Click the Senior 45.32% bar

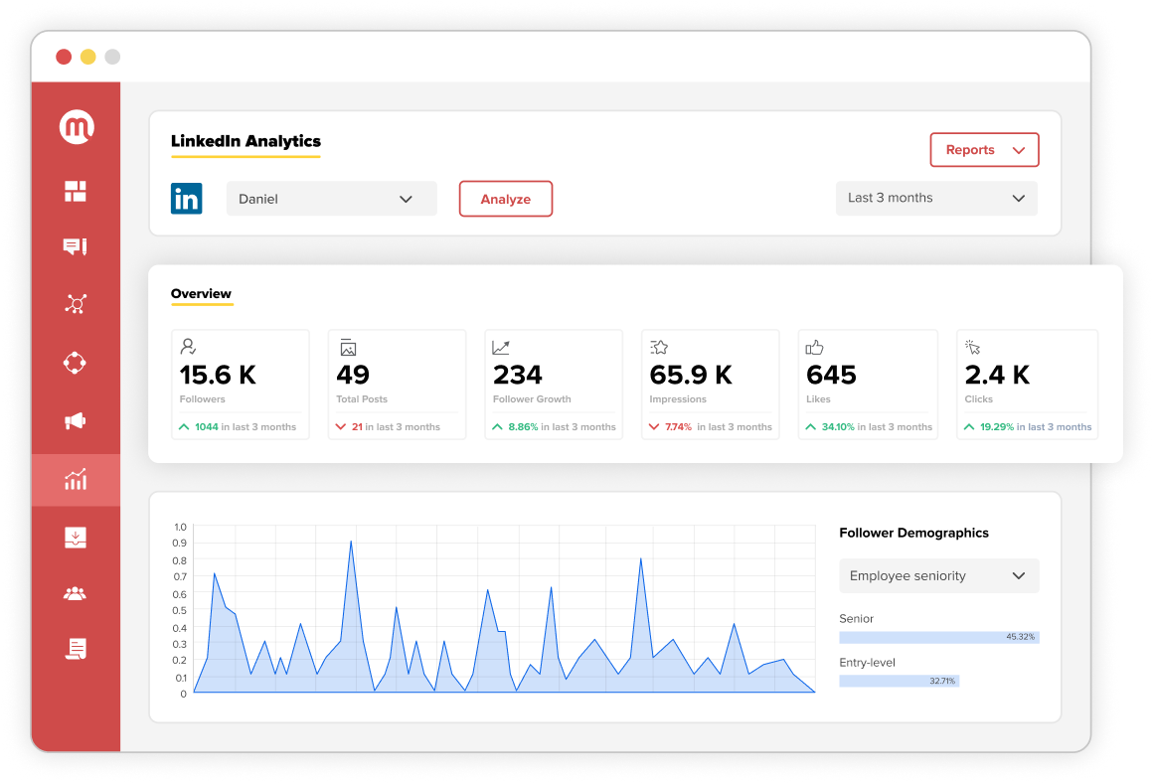point(939,637)
